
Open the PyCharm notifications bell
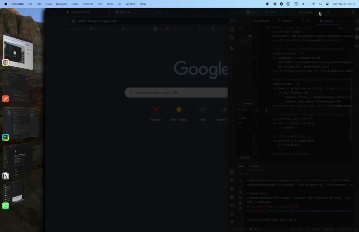click(x=357, y=21)
